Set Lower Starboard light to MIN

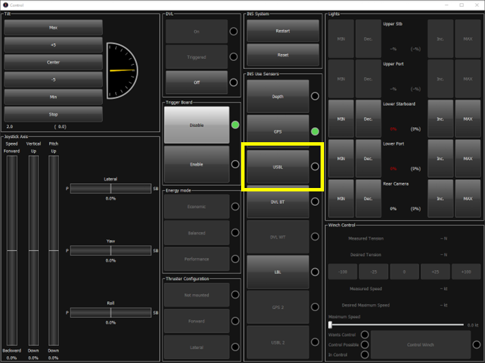pyautogui.click(x=340, y=120)
